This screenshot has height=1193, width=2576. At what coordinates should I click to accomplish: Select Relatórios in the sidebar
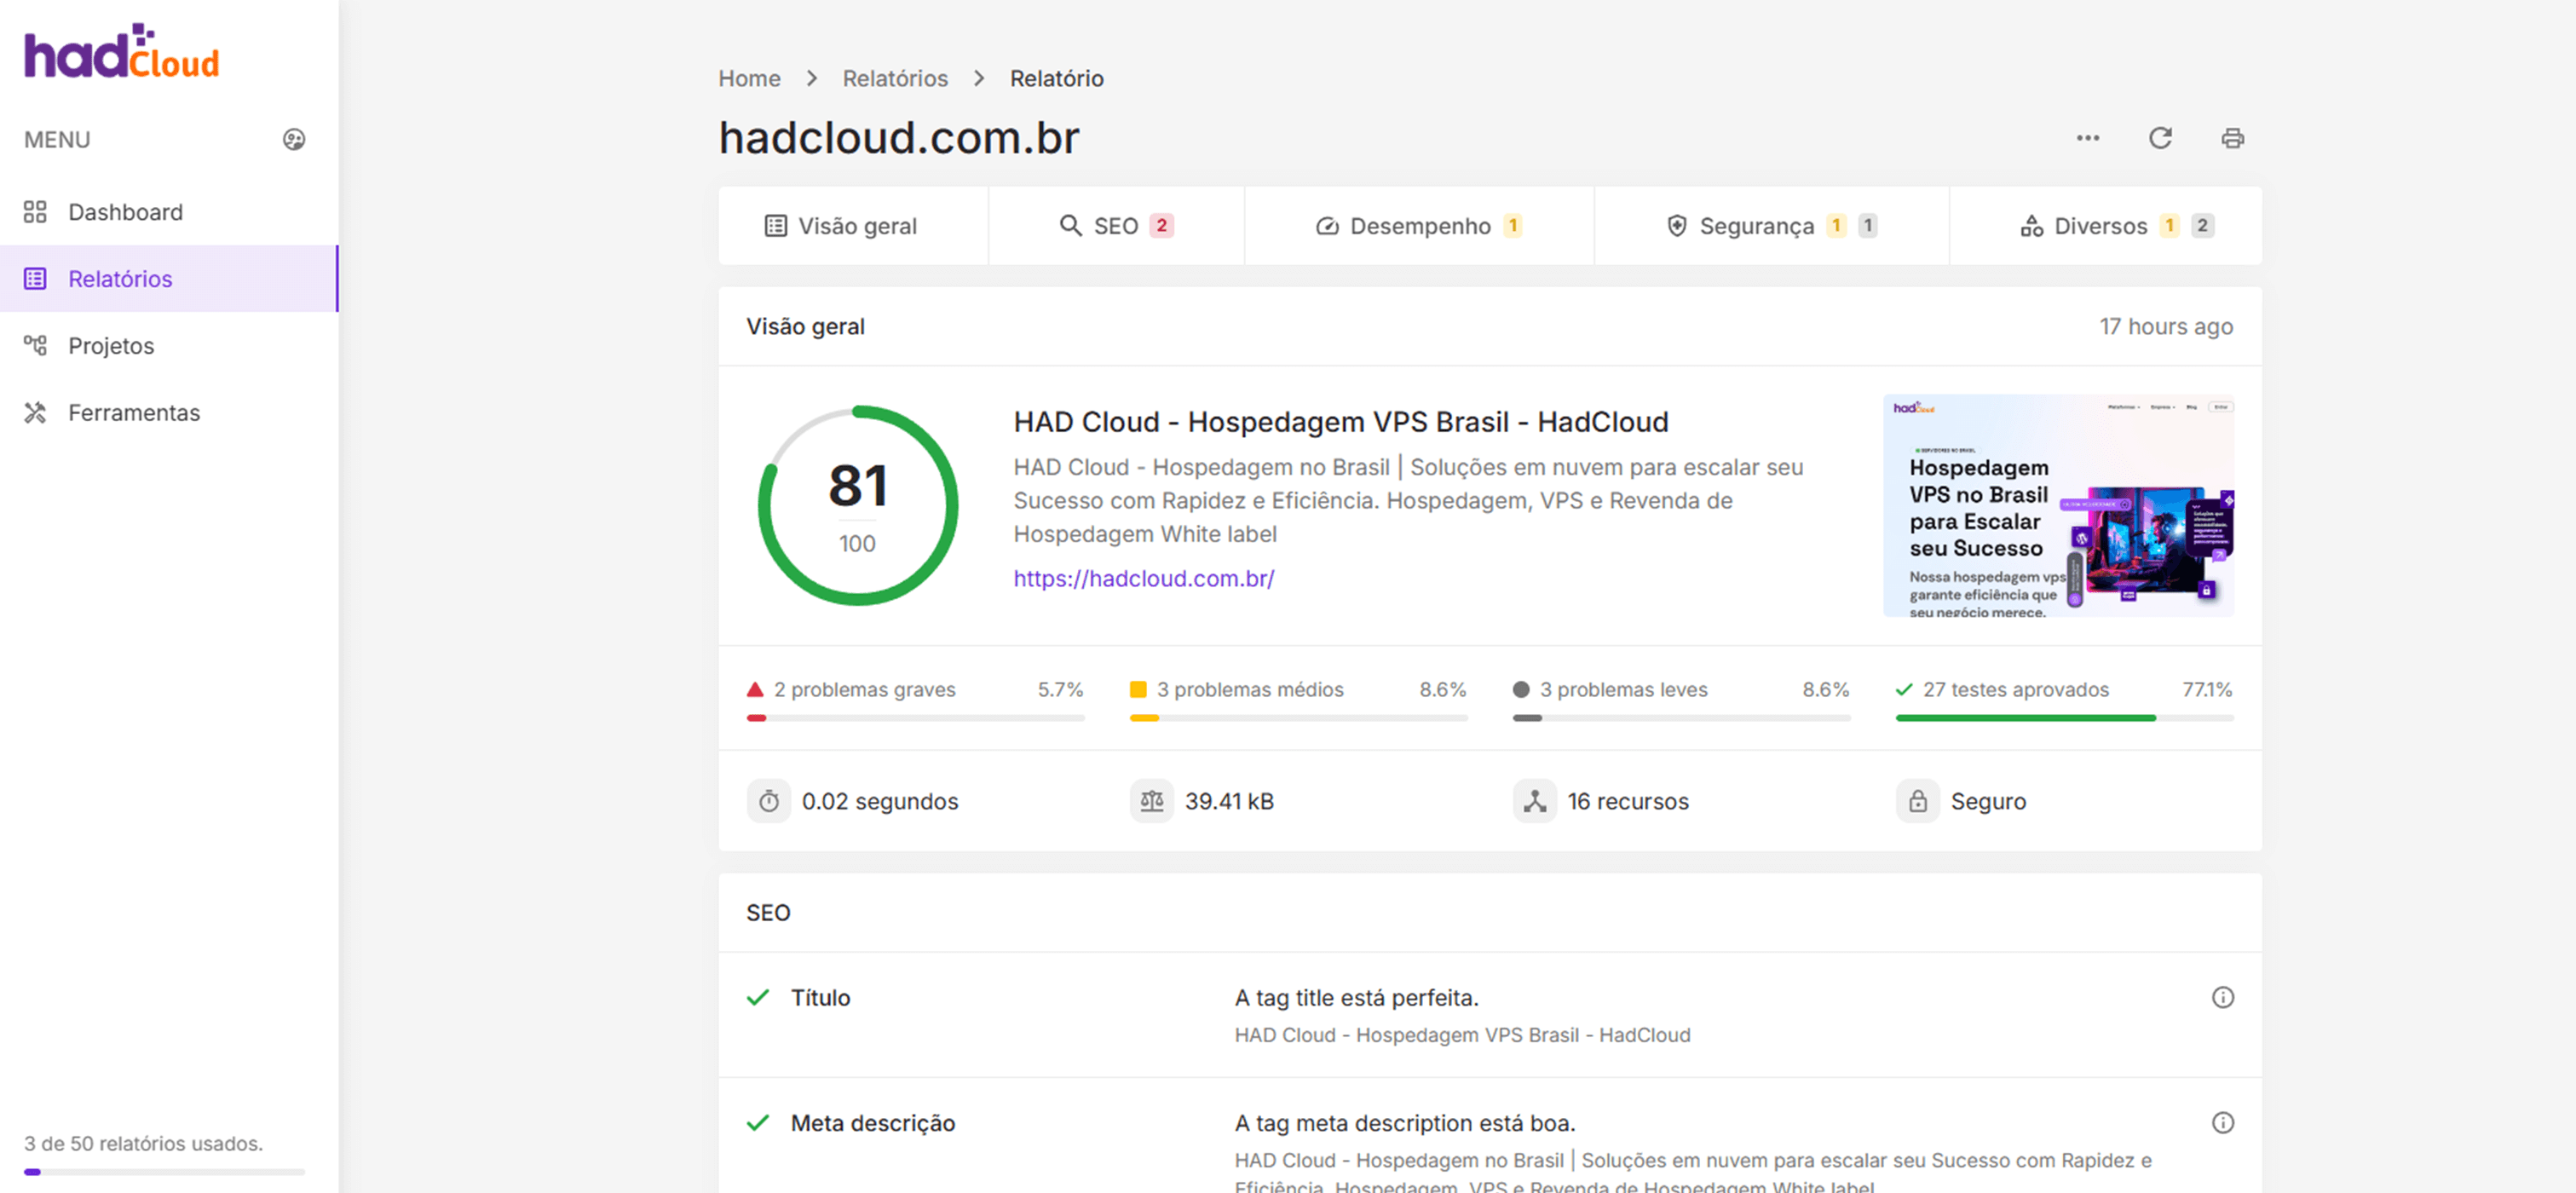(169, 279)
